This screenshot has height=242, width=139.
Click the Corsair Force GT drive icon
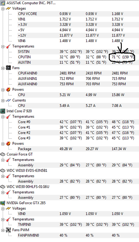(3, 154)
